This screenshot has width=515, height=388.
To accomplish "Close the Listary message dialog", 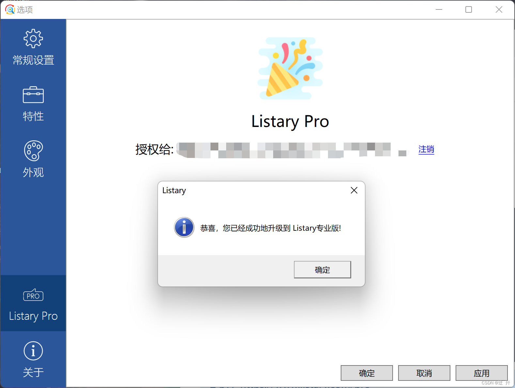I will point(354,190).
